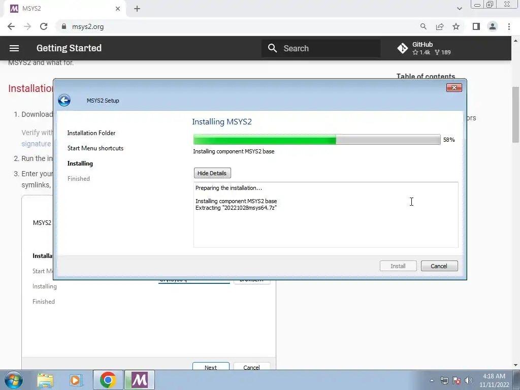Click the 'Extracting 20221028msys64.7z' log line
Screen dimensions: 520x390
point(236,208)
